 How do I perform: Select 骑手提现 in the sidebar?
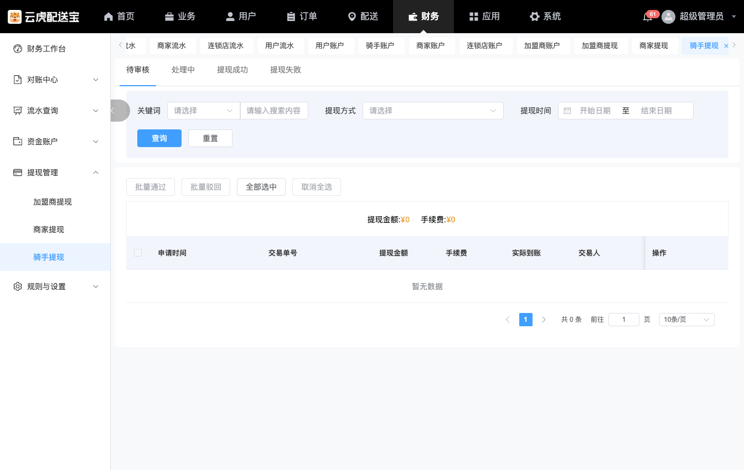click(55, 257)
